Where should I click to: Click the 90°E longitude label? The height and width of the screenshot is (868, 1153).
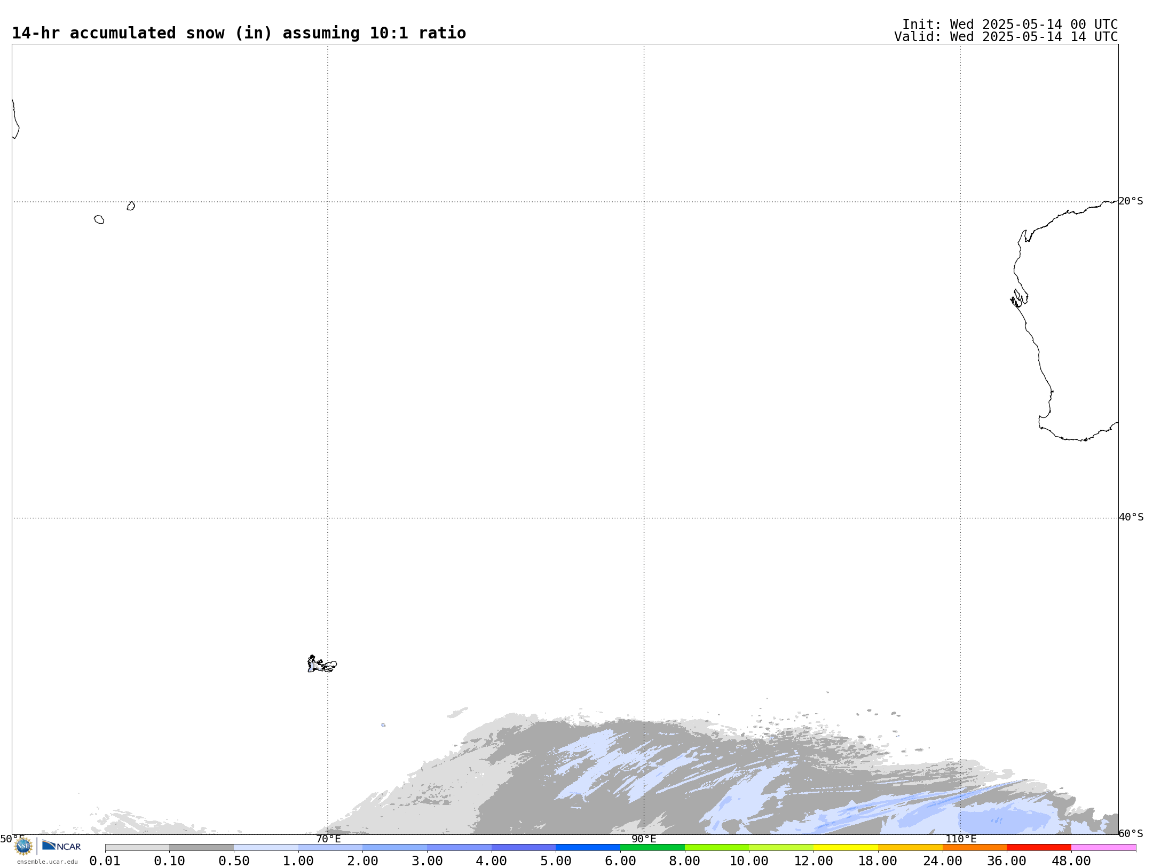(644, 839)
